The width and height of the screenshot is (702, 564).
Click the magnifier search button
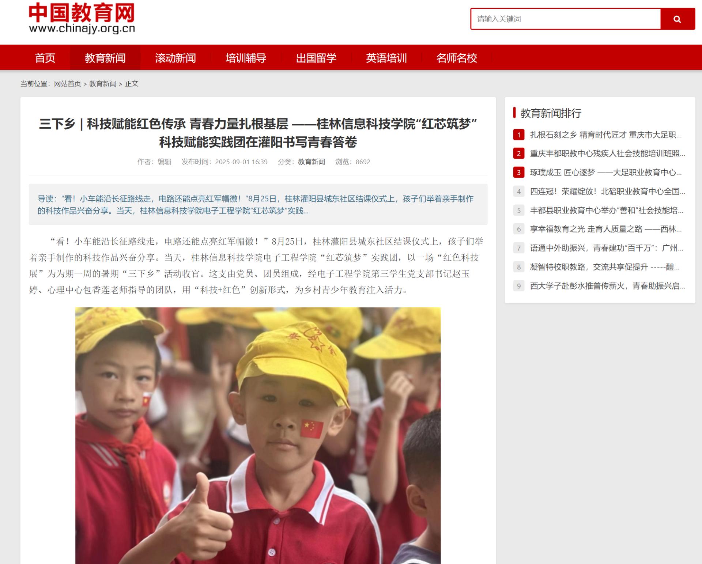[677, 19]
